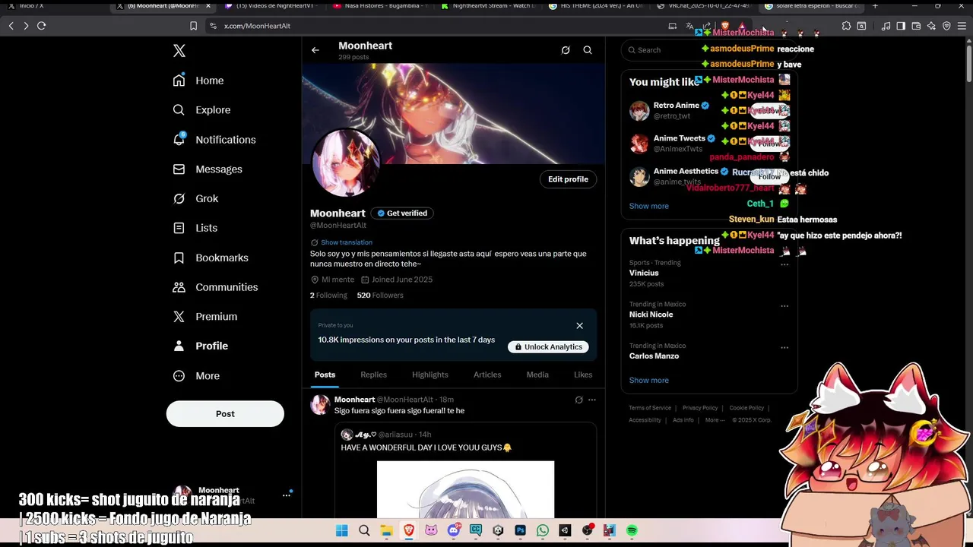Open options dots for Carlos Manzo trend
The height and width of the screenshot is (547, 973).
(x=784, y=347)
